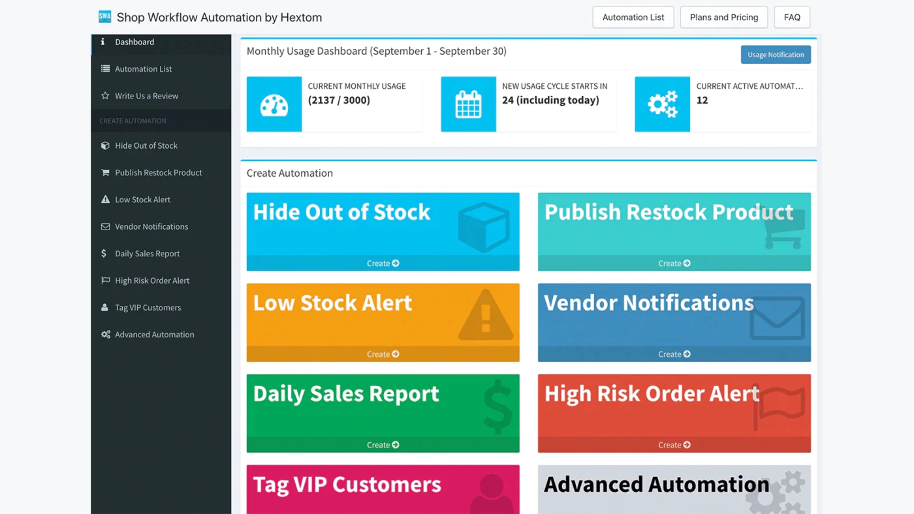This screenshot has width=914, height=514.
Task: Click the Hide Out of Stock box icon in sidebar
Action: (105, 145)
